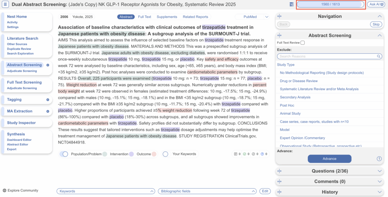Click the MA Extraction gear icon

(x=48, y=111)
